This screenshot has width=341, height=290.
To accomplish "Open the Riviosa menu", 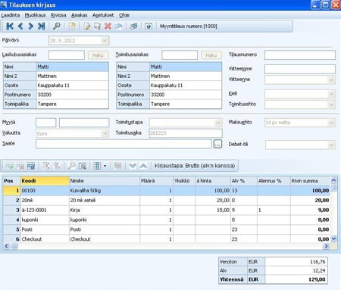I will (58, 15).
